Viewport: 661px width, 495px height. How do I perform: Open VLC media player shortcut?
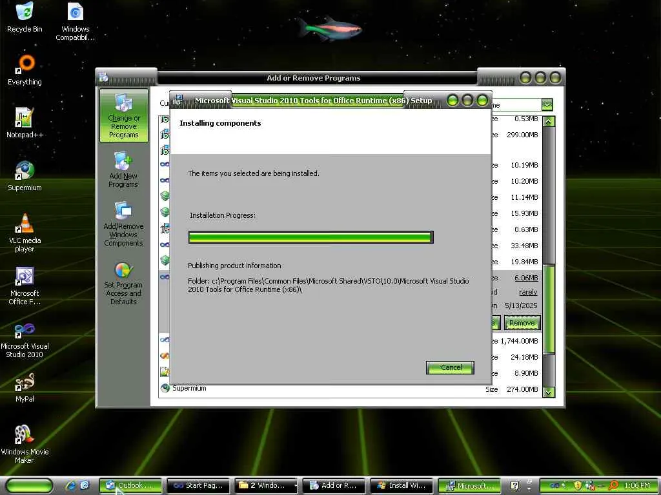click(x=25, y=232)
